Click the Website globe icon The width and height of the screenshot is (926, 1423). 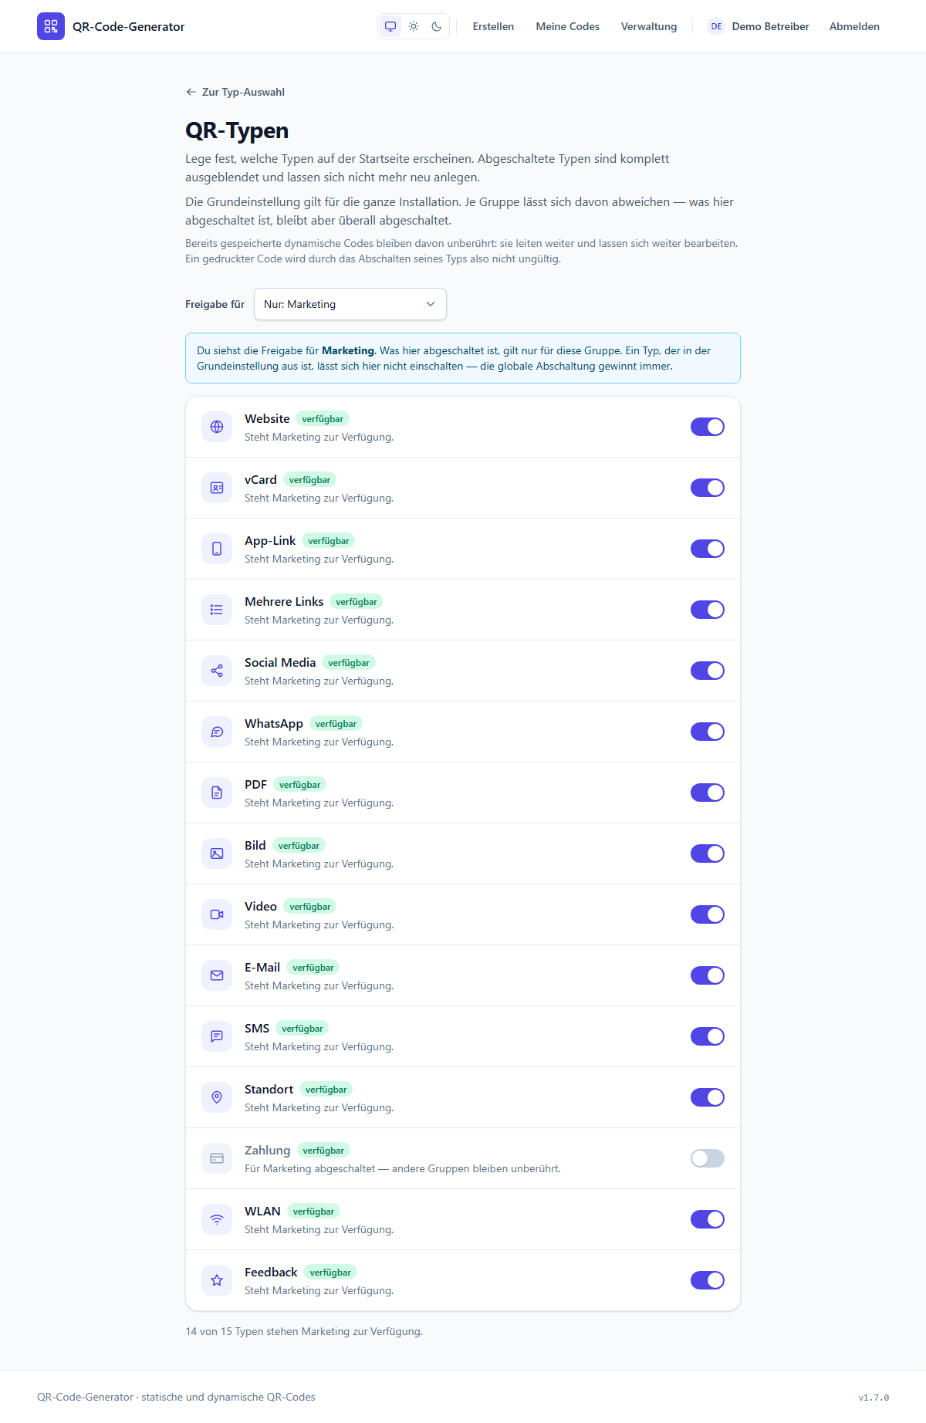(217, 427)
